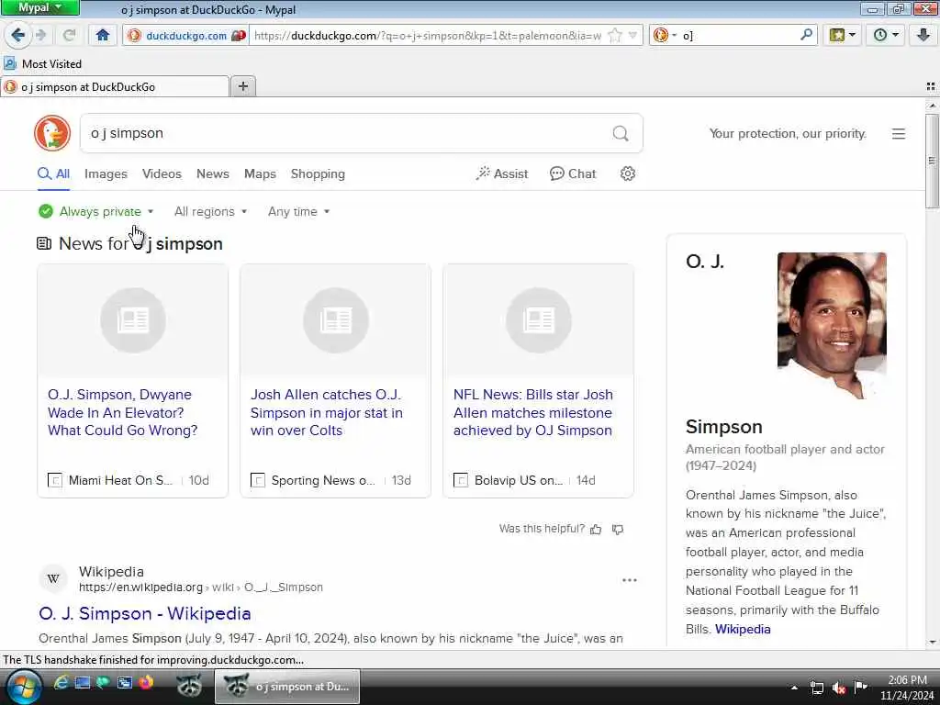This screenshot has height=705, width=940.
Task: Launch Firefox from the taskbar
Action: point(146,682)
